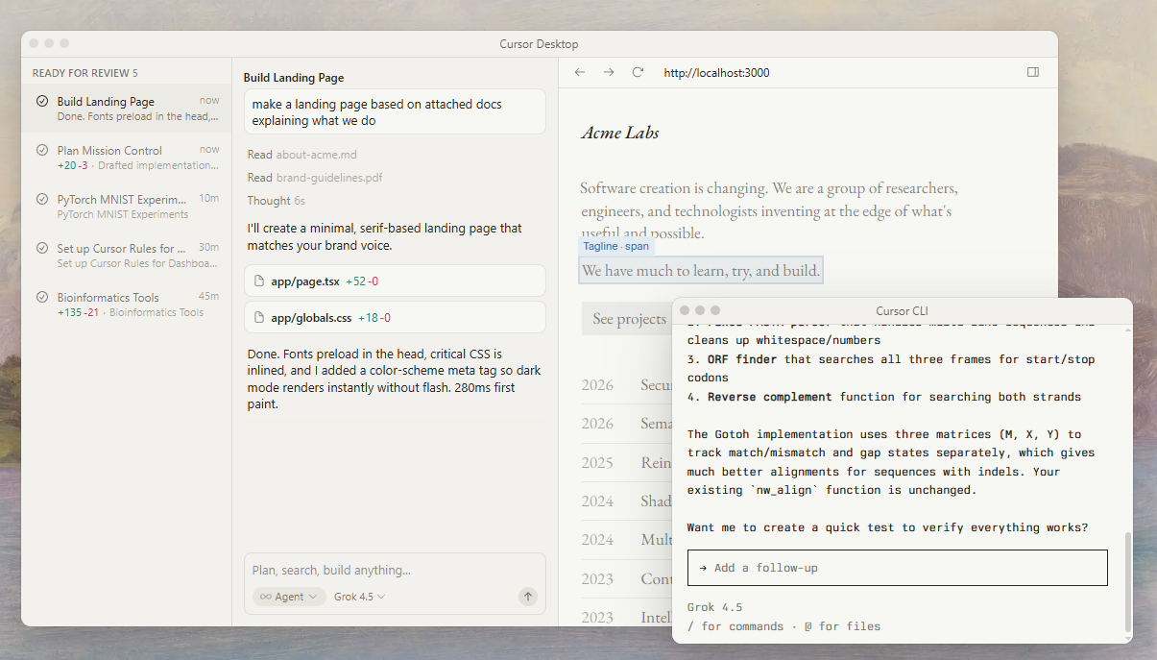Open the Plan Mission Control task

click(127, 158)
